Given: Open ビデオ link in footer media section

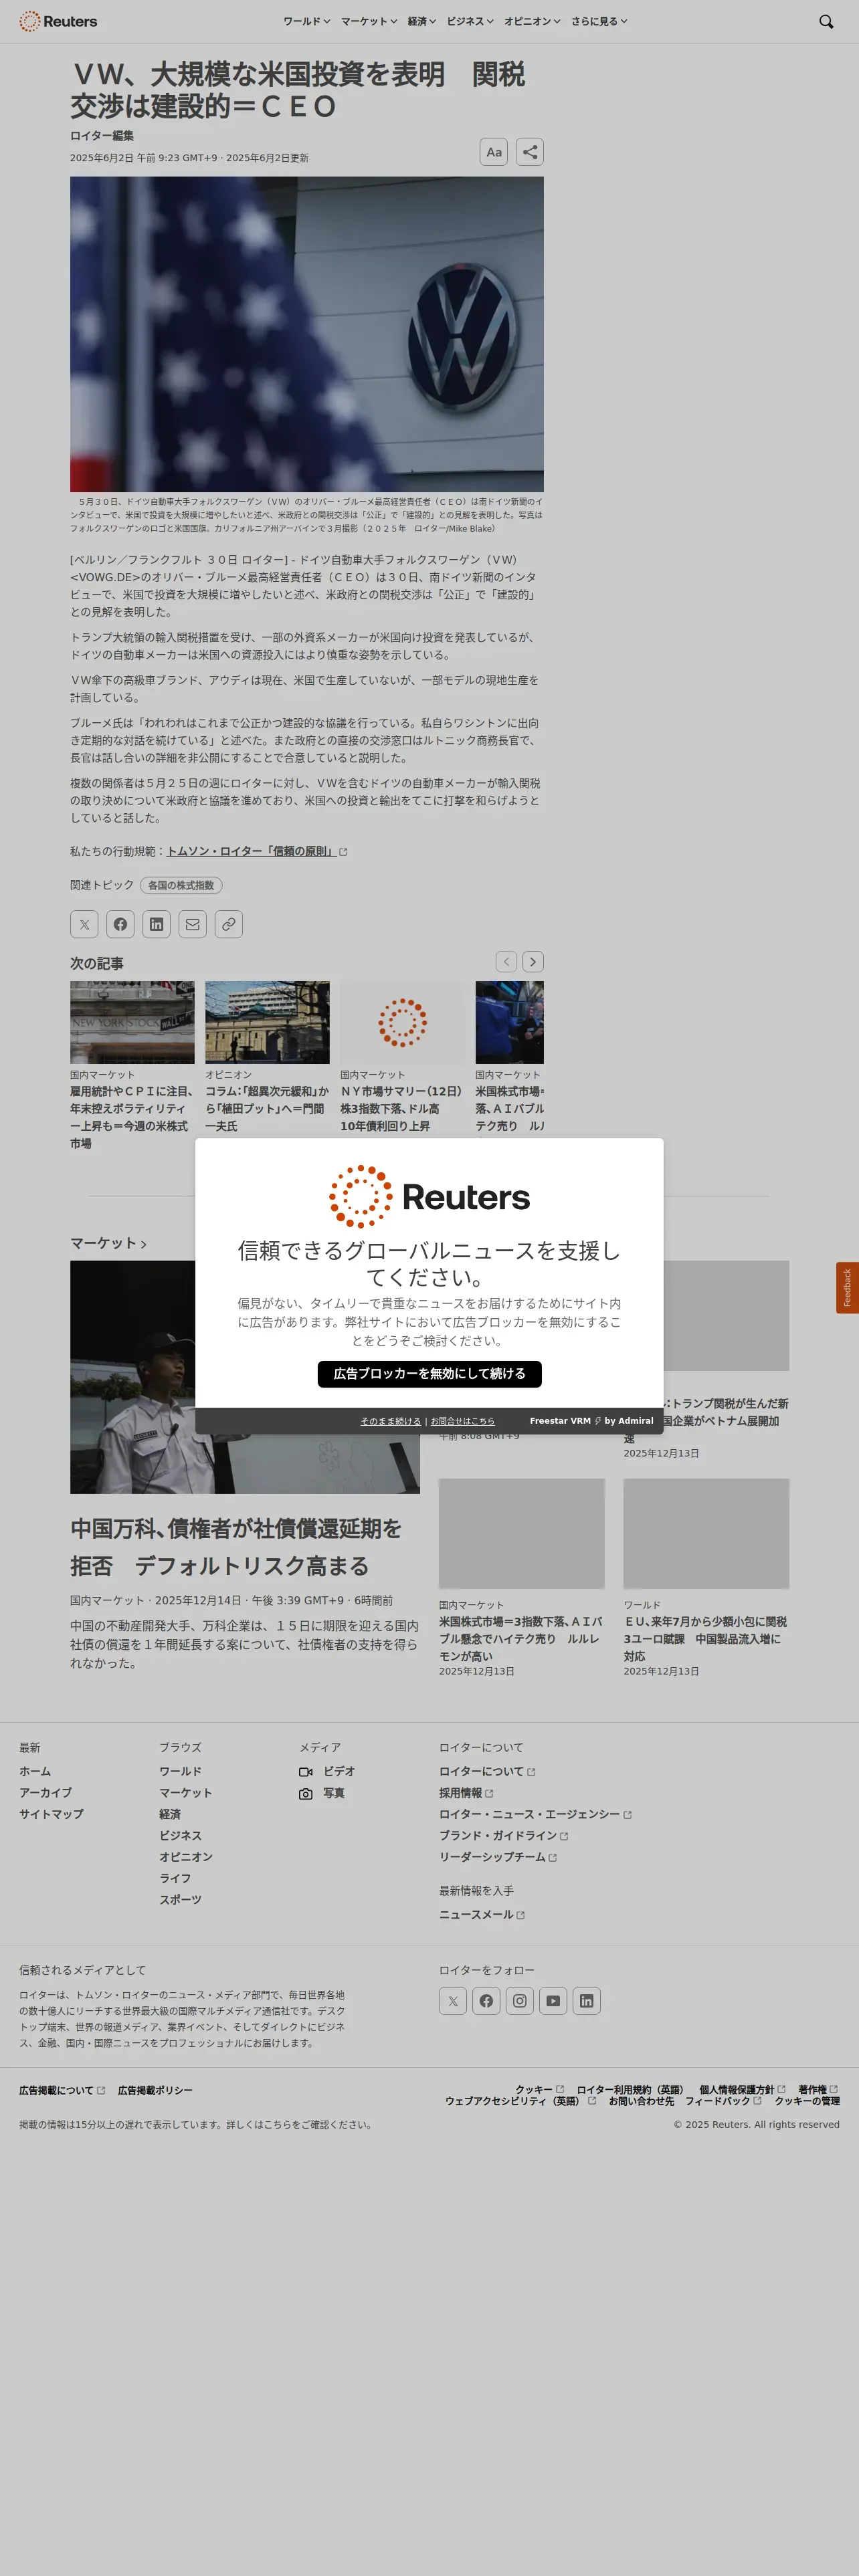Looking at the screenshot, I should click(328, 1771).
